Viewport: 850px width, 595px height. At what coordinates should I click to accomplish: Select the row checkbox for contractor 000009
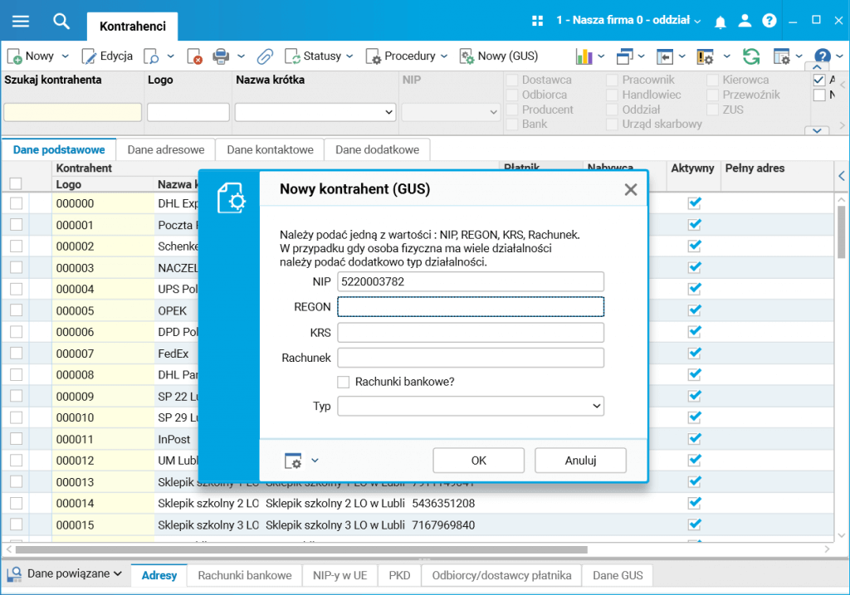point(16,396)
